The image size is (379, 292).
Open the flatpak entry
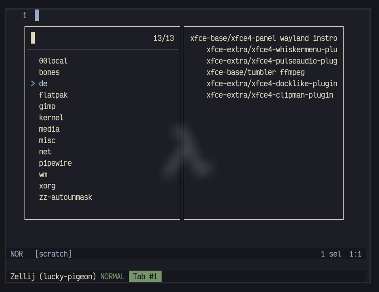coord(53,95)
